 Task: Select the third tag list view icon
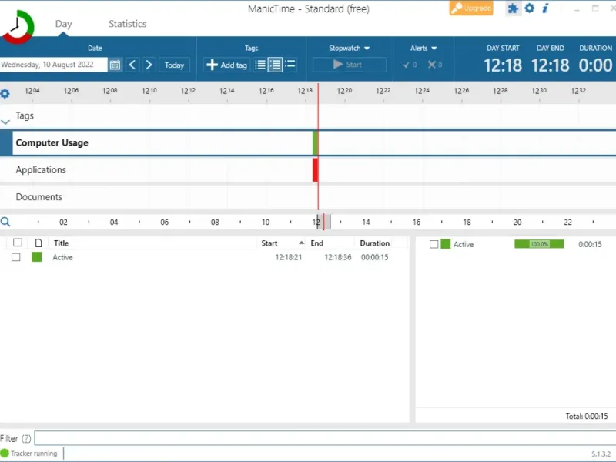290,64
